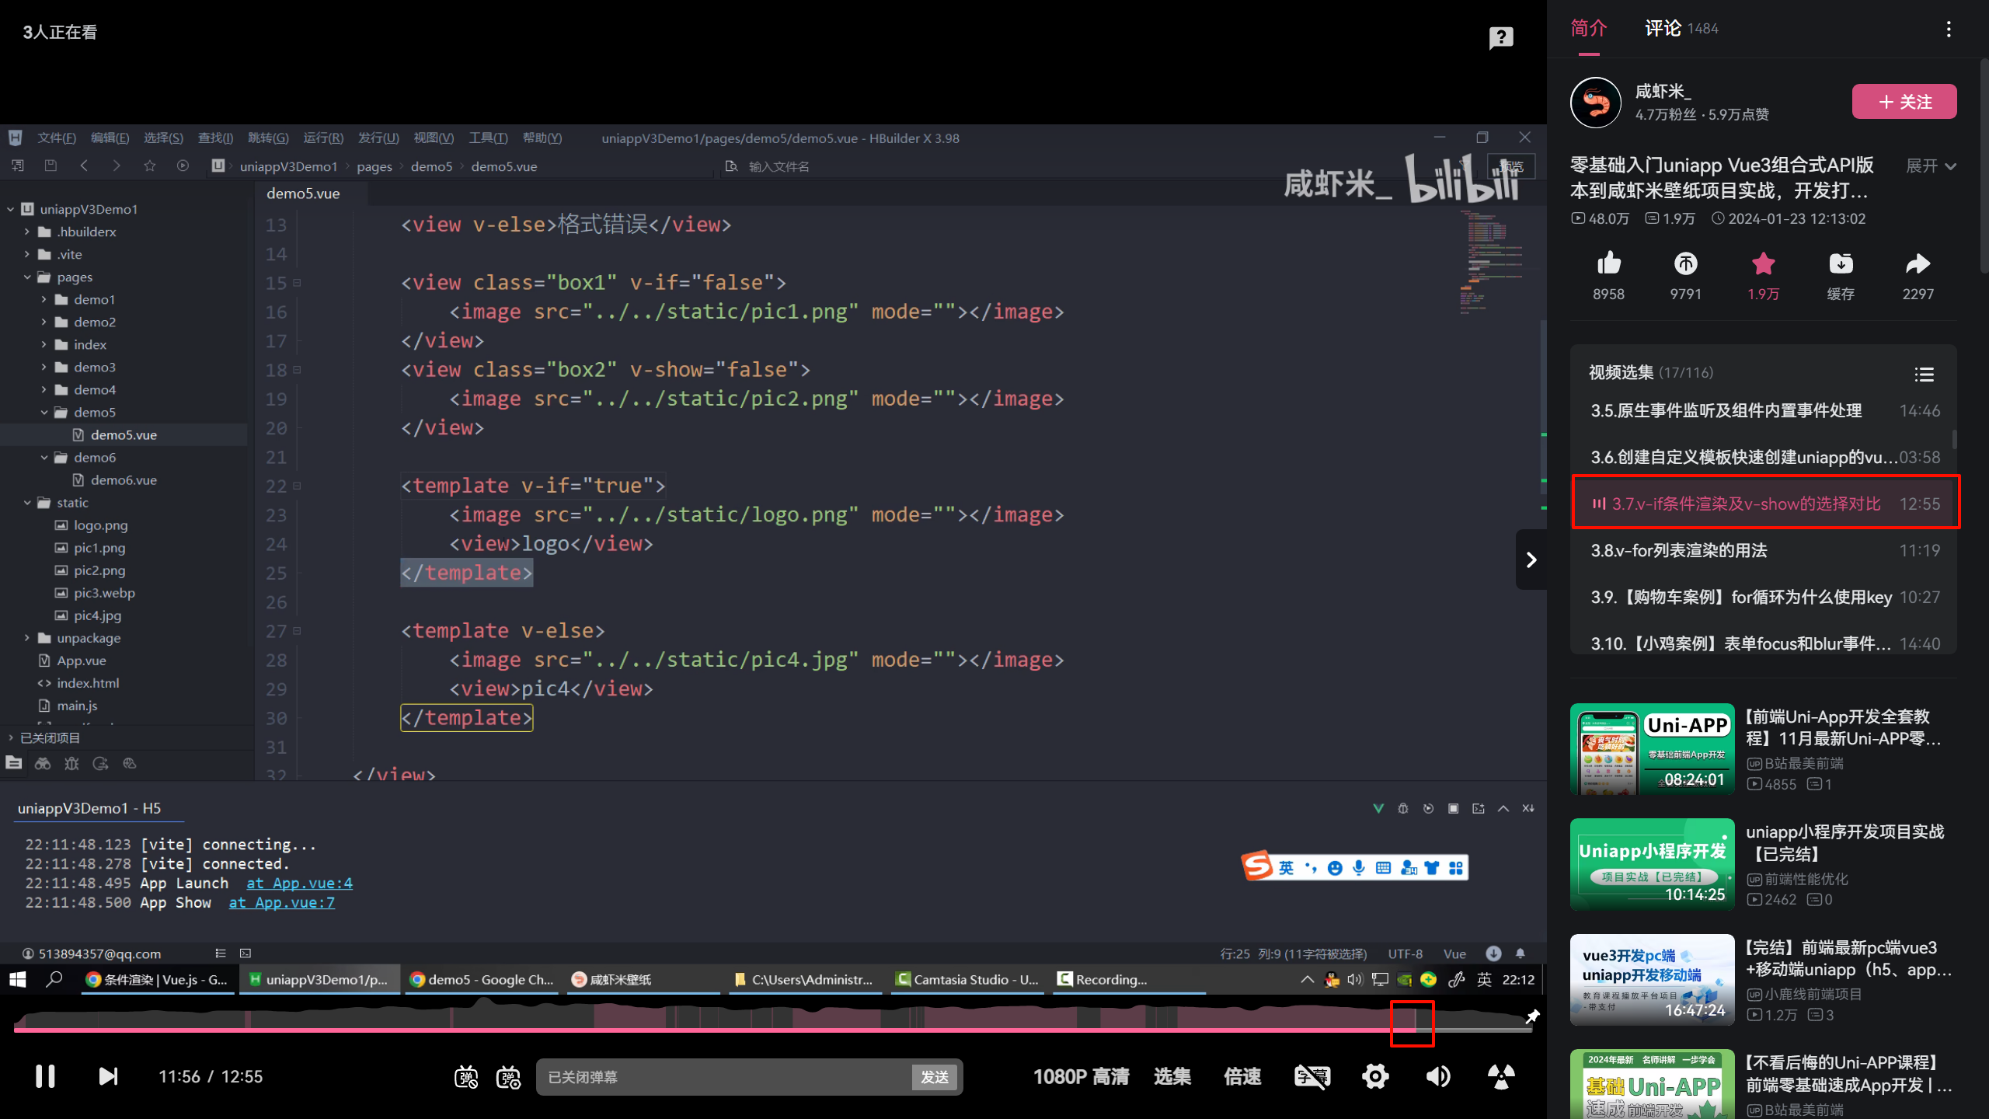Collapse the uniappV3Demo1 project root

(x=11, y=209)
